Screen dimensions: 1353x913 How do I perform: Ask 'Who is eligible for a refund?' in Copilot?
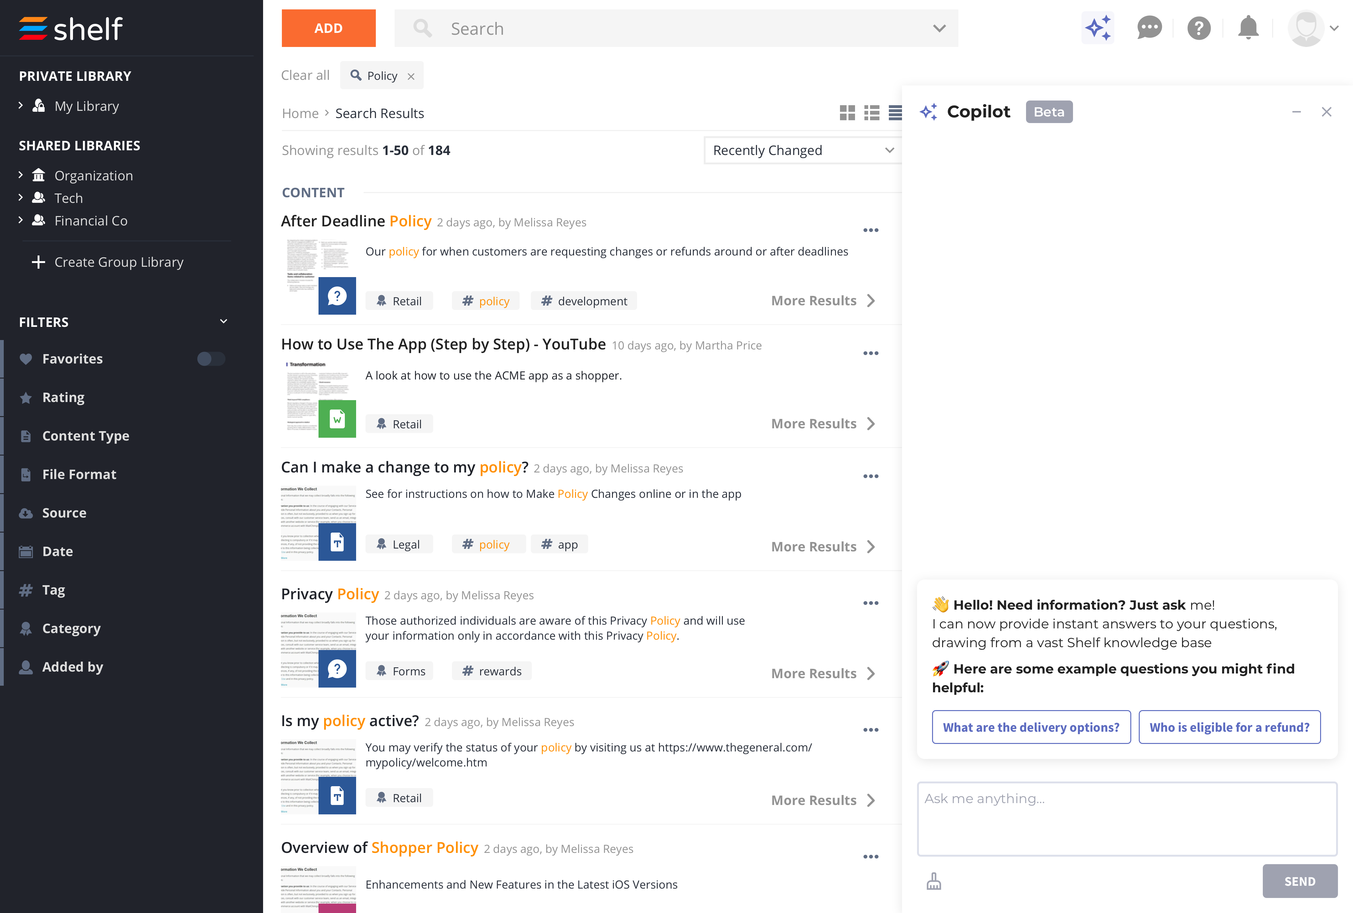pos(1230,727)
